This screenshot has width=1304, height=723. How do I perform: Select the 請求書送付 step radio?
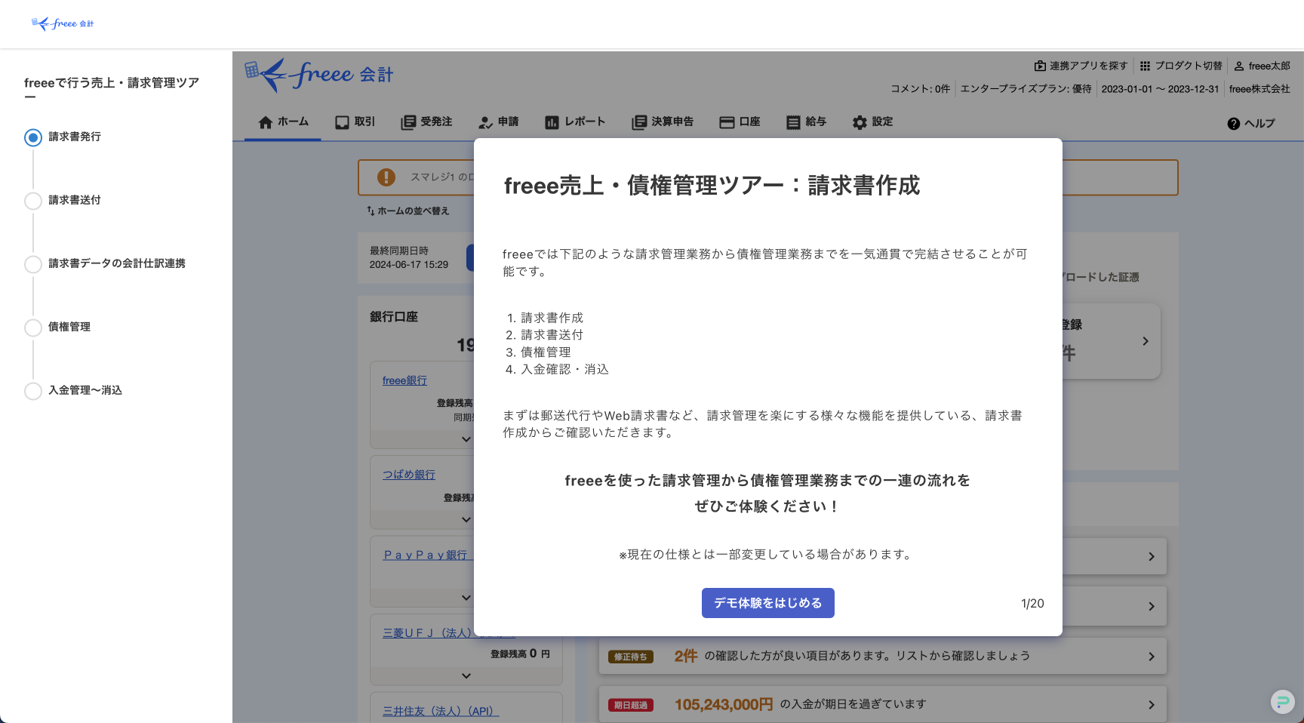[x=33, y=201]
